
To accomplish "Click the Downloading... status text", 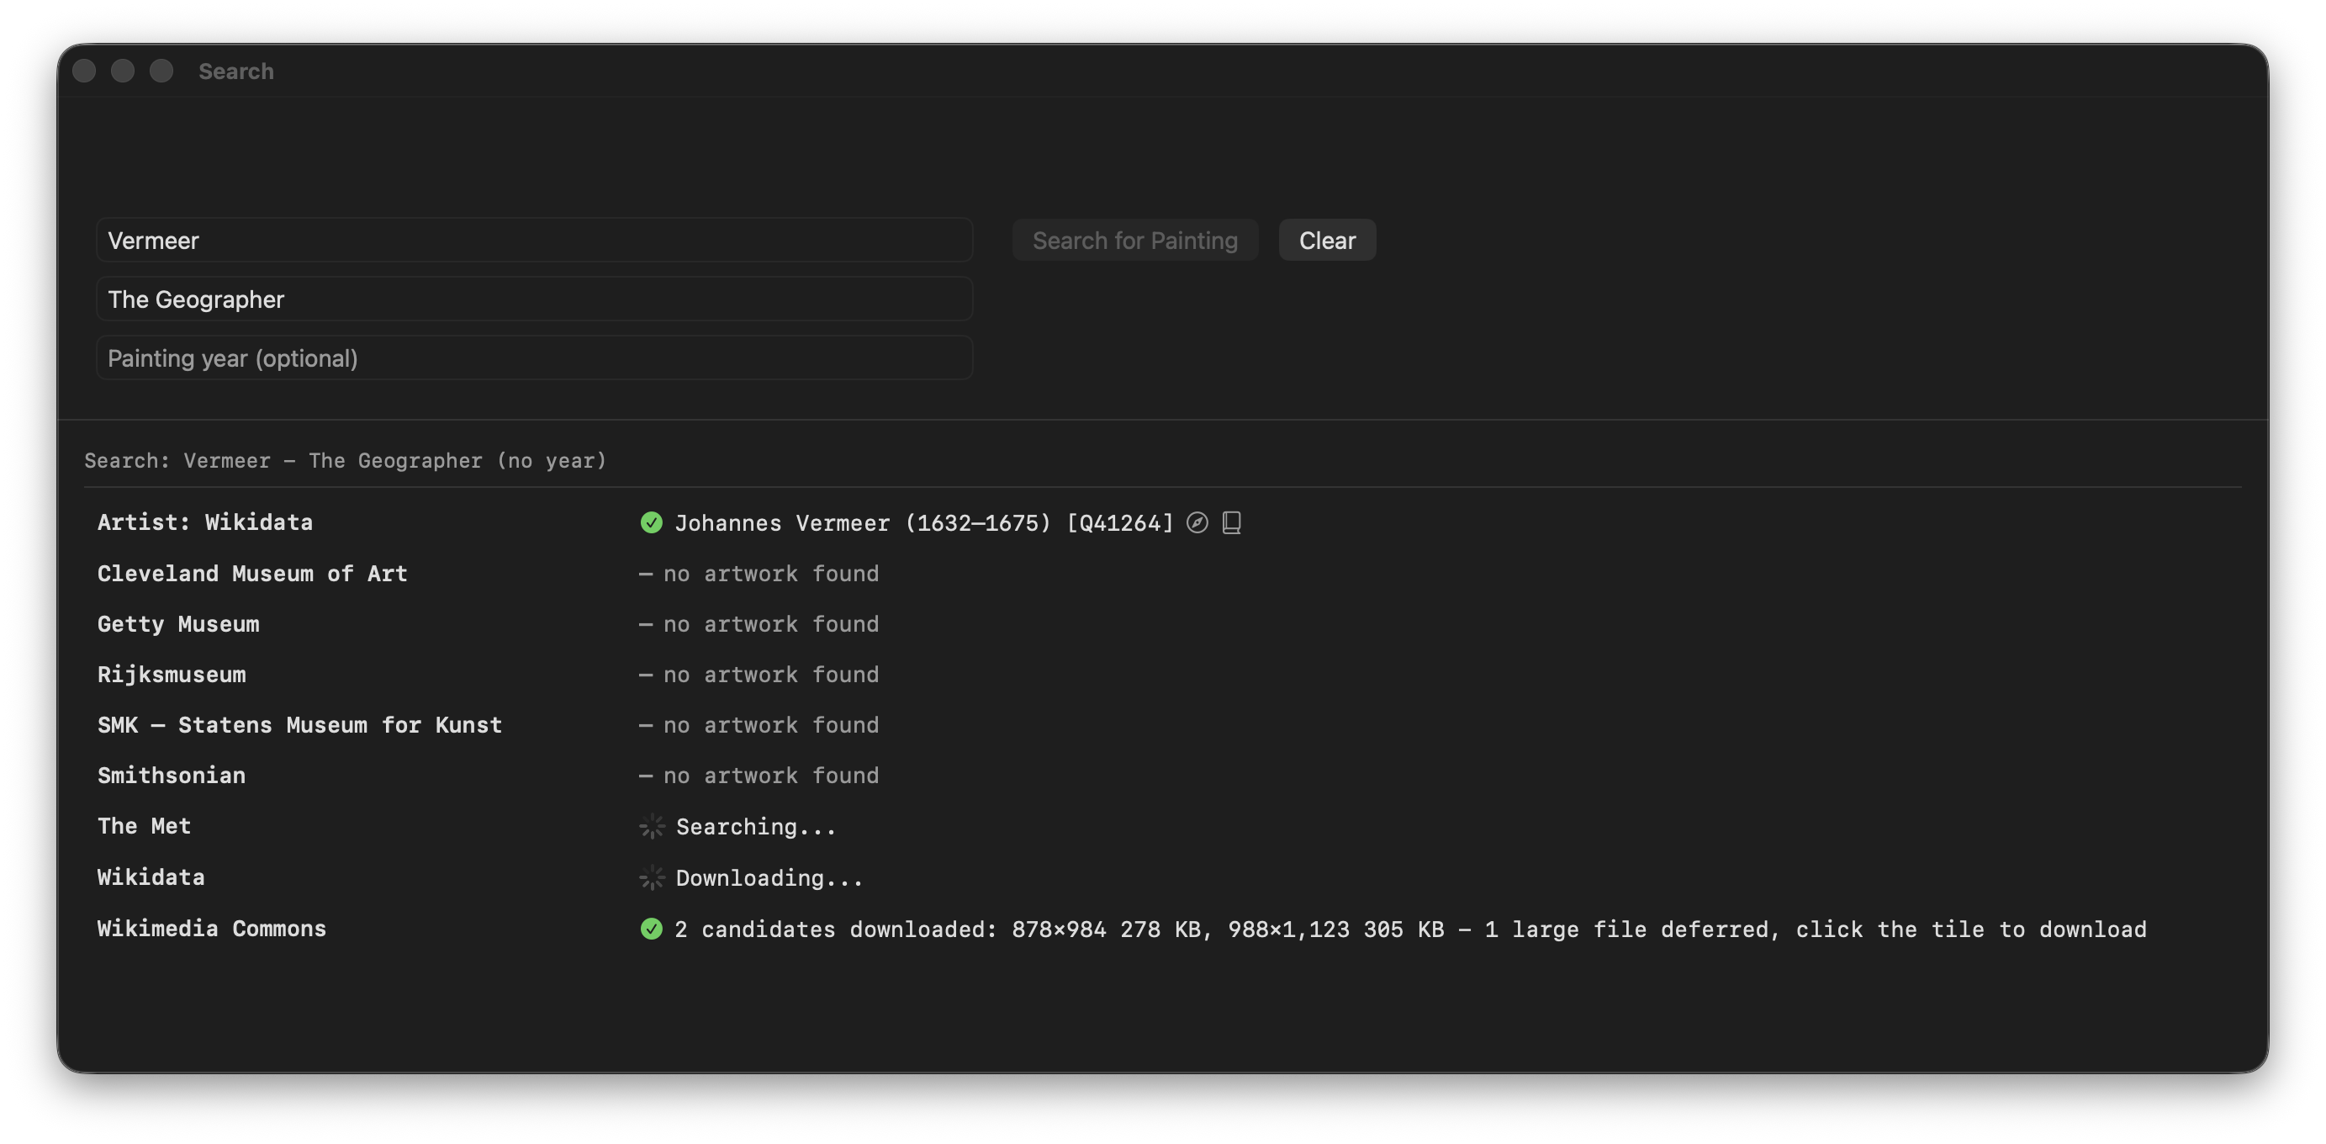I will point(769,877).
